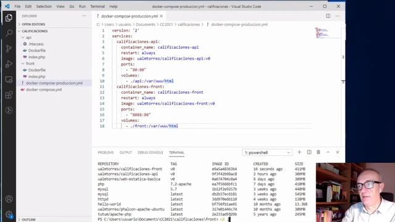Select docker-compose-produccion.yml in Explorer
The width and height of the screenshot is (395, 222).
click(x=54, y=83)
